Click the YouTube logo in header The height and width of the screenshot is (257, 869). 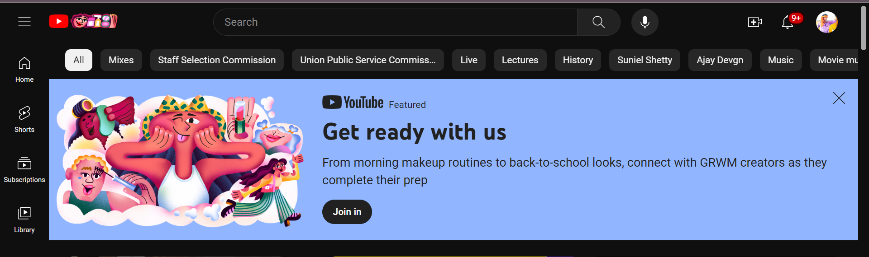pos(83,21)
